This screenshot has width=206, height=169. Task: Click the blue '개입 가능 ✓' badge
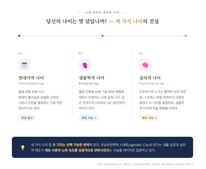(x=89, y=118)
